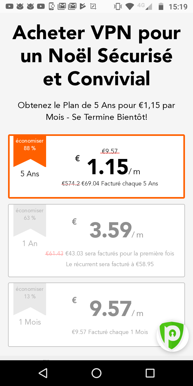Tap the phone sync notification icon
193x386 pixels.
[x=51, y=6]
